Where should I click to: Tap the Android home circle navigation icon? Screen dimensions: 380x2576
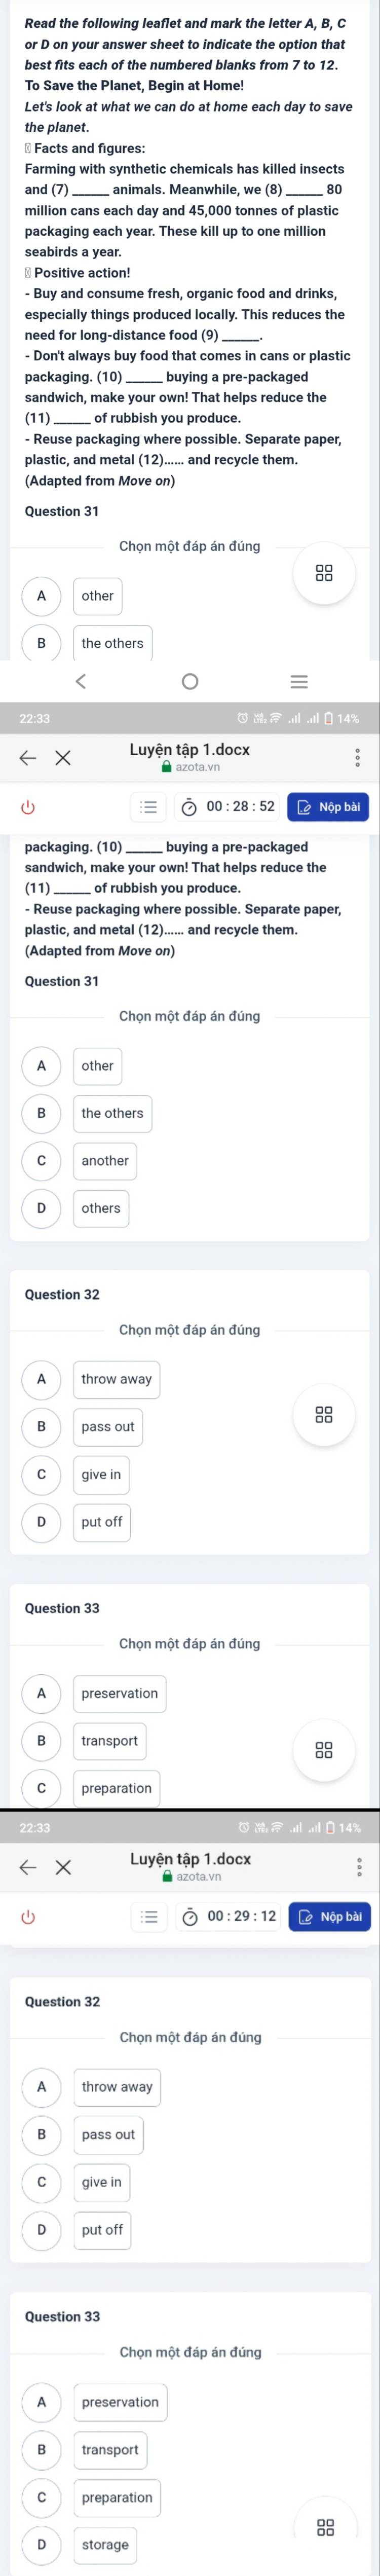[x=190, y=681]
